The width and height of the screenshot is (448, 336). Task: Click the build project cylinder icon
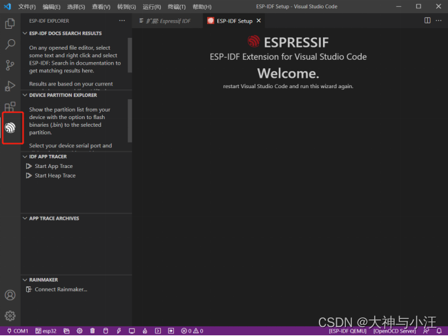pos(106,331)
